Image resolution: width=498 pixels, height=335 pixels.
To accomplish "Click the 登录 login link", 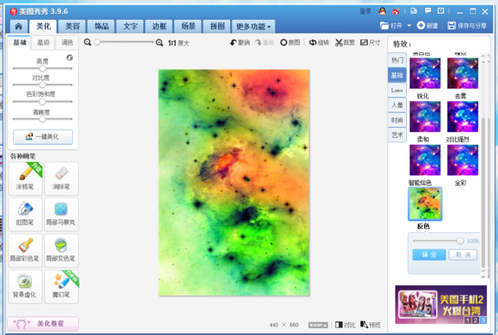I will (365, 11).
